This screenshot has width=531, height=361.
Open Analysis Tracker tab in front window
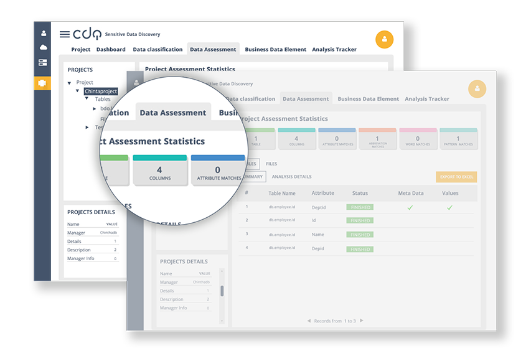tap(427, 99)
